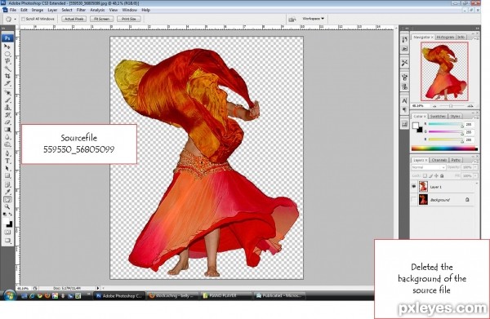Open the layer blend mode dropdown
The image size is (490, 319).
(428, 167)
